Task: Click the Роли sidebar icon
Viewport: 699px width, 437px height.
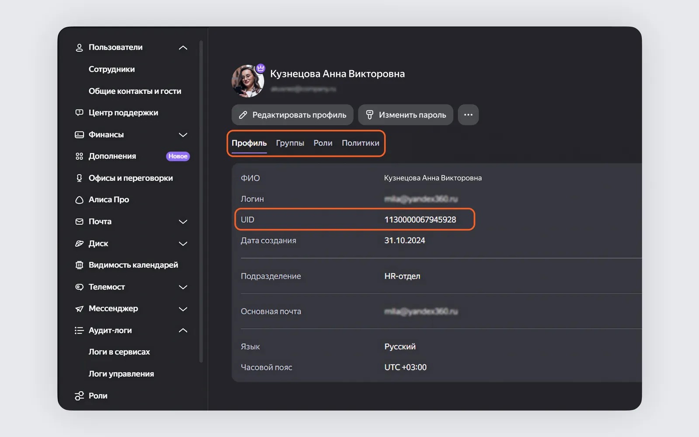Action: [79, 396]
